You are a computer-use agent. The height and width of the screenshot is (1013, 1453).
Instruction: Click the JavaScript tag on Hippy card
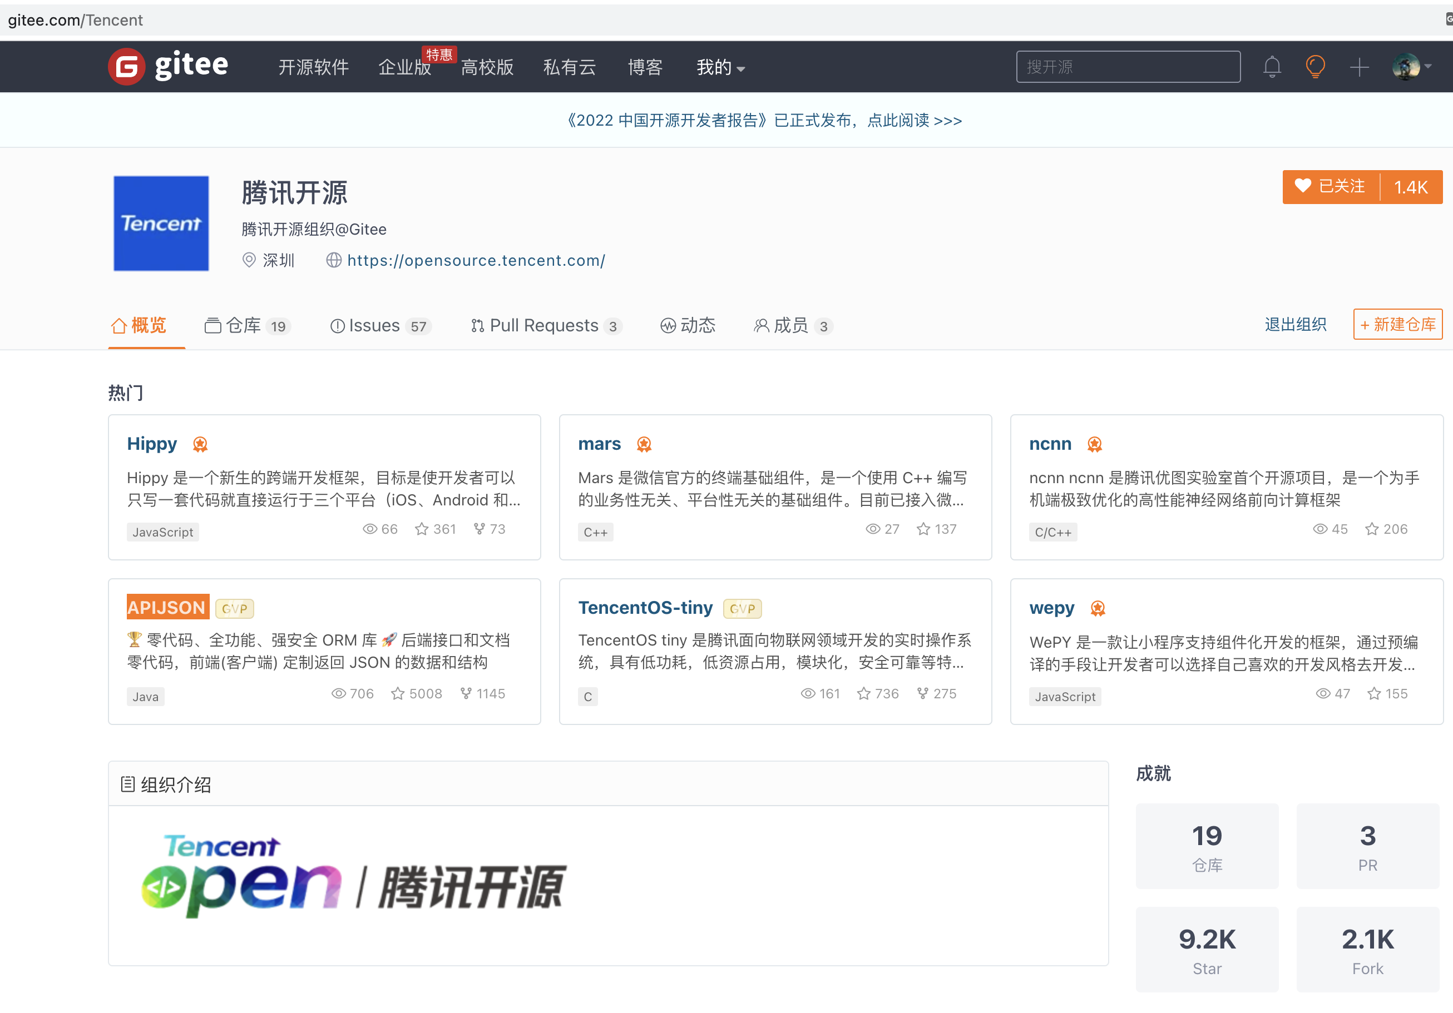(x=162, y=533)
